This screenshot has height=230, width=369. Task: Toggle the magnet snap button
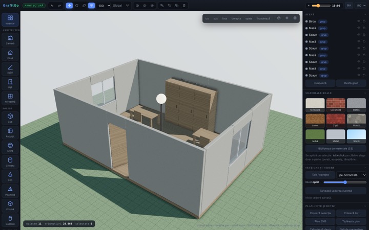(91, 6)
